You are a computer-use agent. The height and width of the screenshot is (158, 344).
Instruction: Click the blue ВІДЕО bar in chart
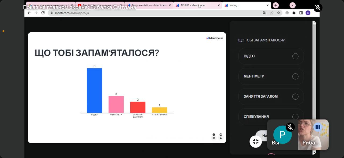94,91
